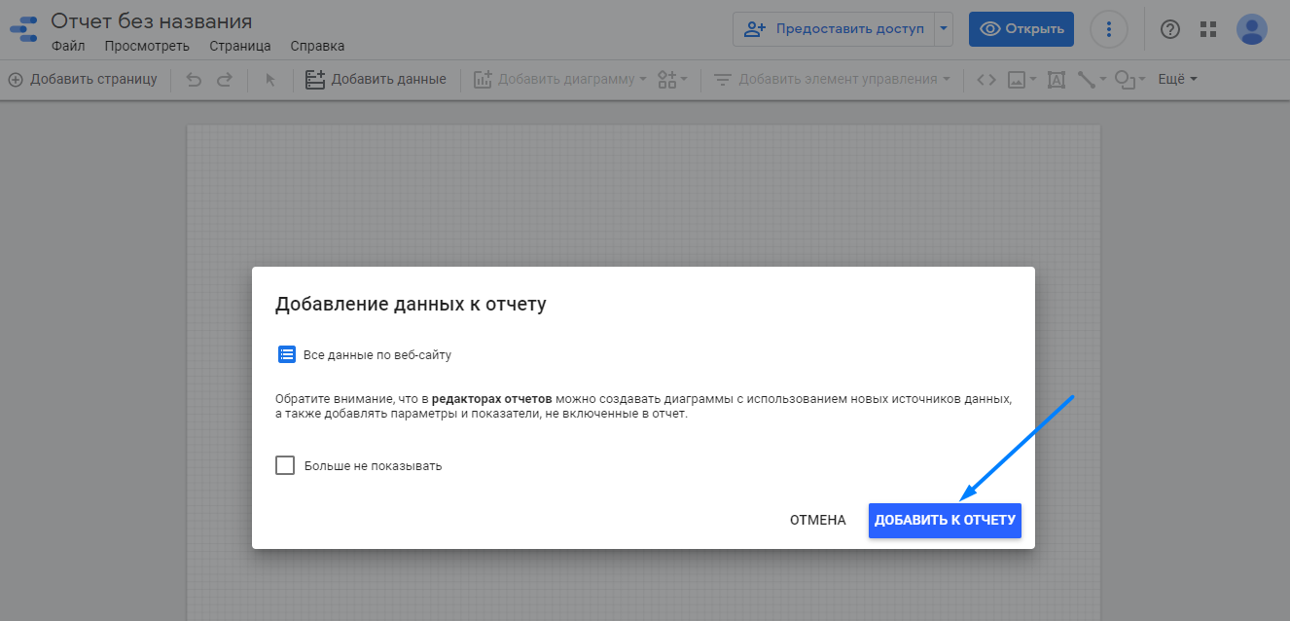
Task: Click the undo arrow icon
Action: click(x=194, y=80)
